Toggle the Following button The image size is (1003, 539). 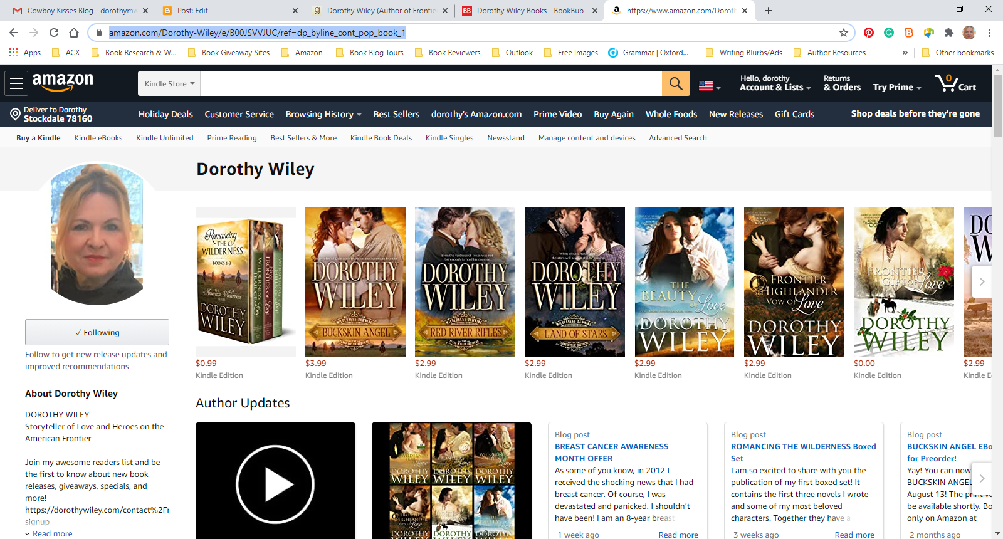point(97,332)
